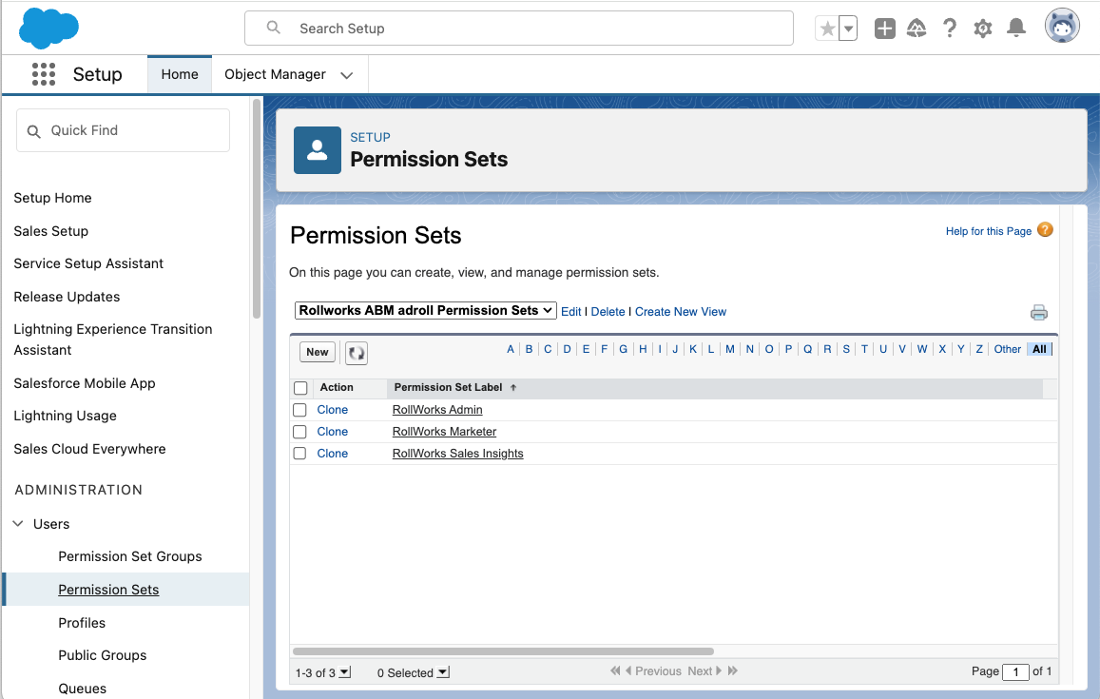This screenshot has height=699, width=1100.
Task: Open Permission Set Groups in the sidebar
Action: pos(130,556)
